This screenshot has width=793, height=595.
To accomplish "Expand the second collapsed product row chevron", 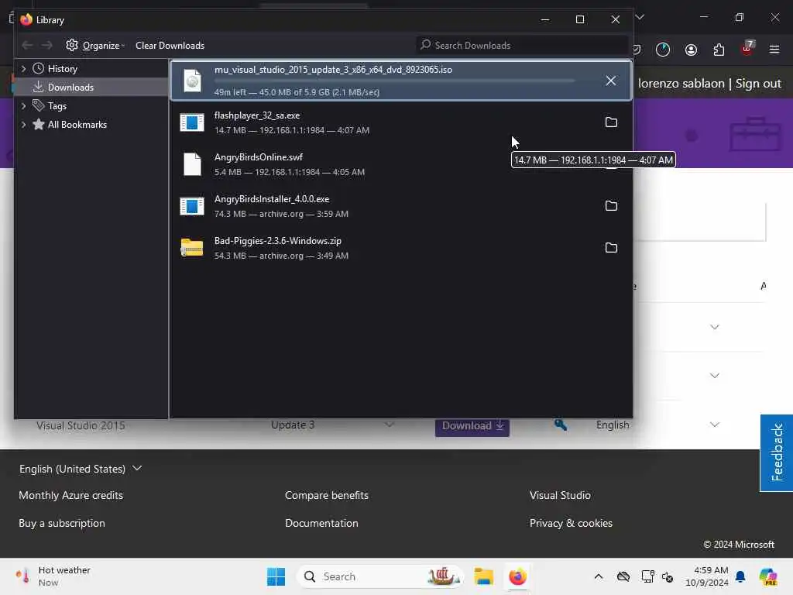I will pyautogui.click(x=714, y=376).
